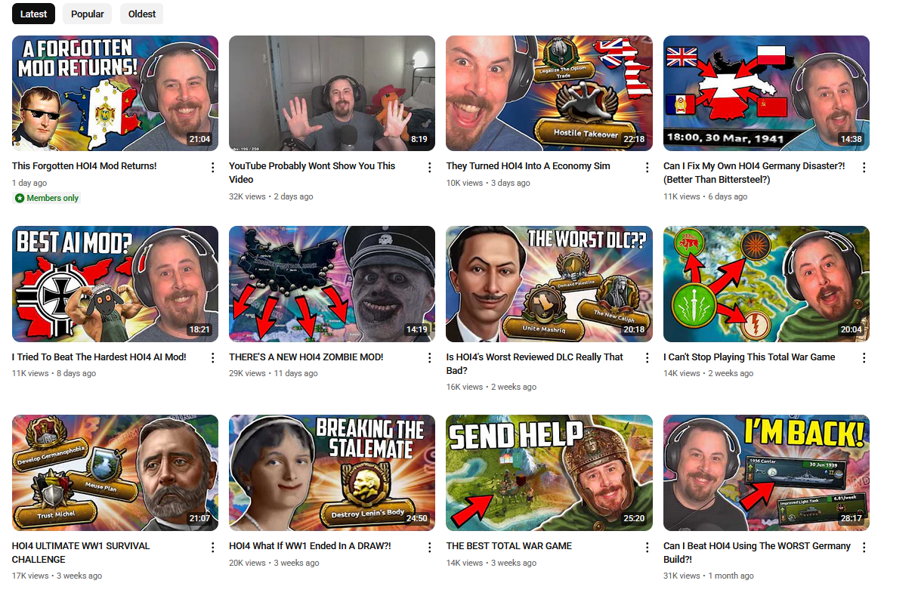Open options for "HOI4 ULTIMATE WW1 SURVIVAL CHALLENGE"
Image resolution: width=918 pixels, height=596 pixels.
(x=212, y=548)
